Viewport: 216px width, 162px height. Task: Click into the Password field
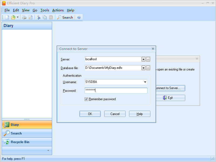[116, 90]
